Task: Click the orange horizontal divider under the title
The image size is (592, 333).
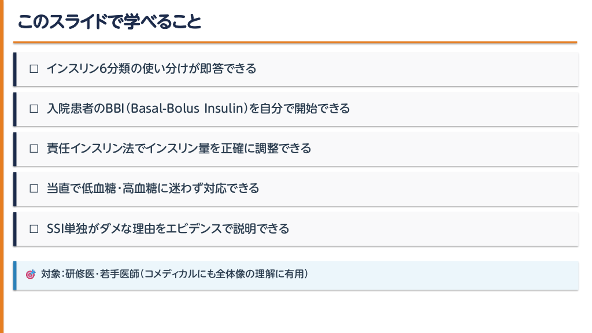Action: coord(295,42)
